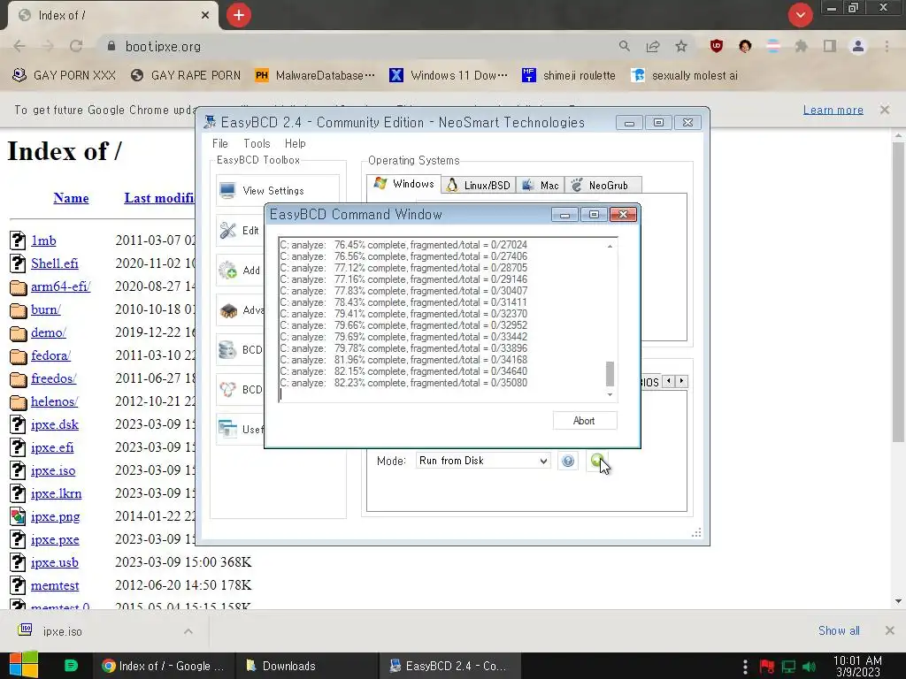
Task: Download ipxe.dsk from the index
Action: 54,424
